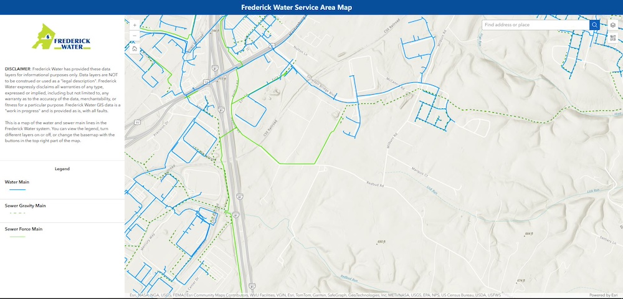
Task: Click the Sewer Gravity Main dashed symbol
Action: pyautogui.click(x=17, y=213)
